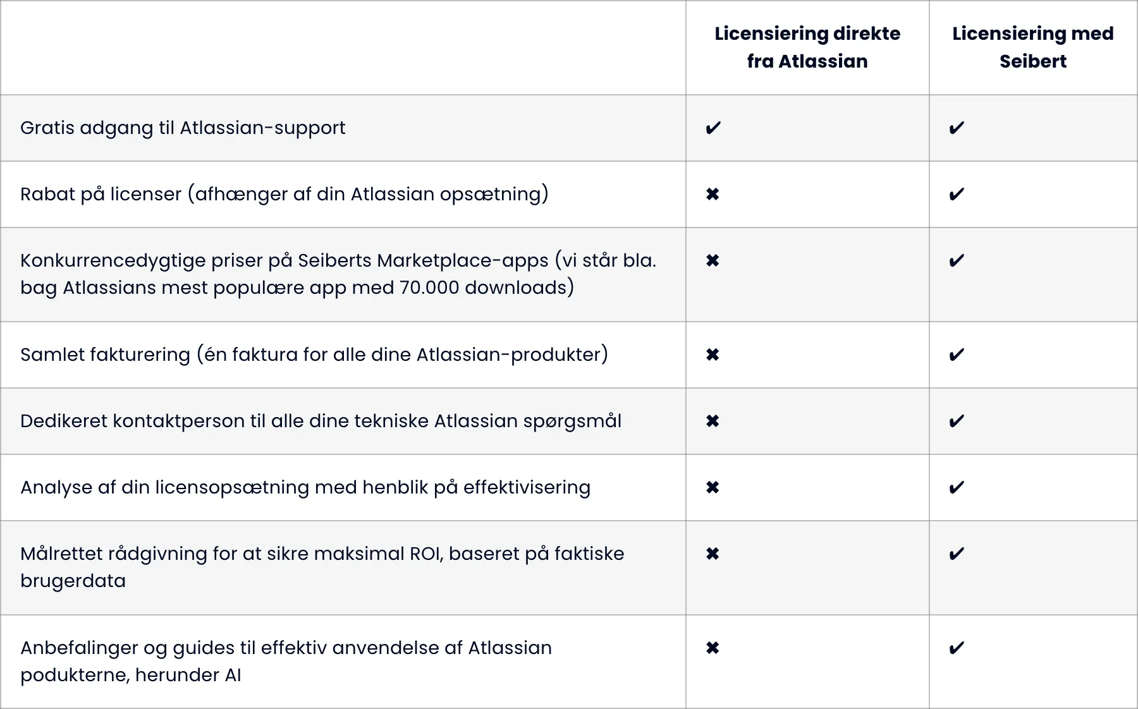Click cross icon in Målrettet rådgivning row
Image resolution: width=1138 pixels, height=709 pixels.
click(x=713, y=554)
